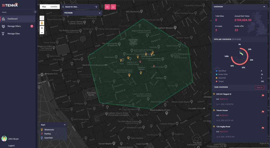Activate the pink polygon draw tool
The width and height of the screenshot is (270, 148).
[113, 7]
